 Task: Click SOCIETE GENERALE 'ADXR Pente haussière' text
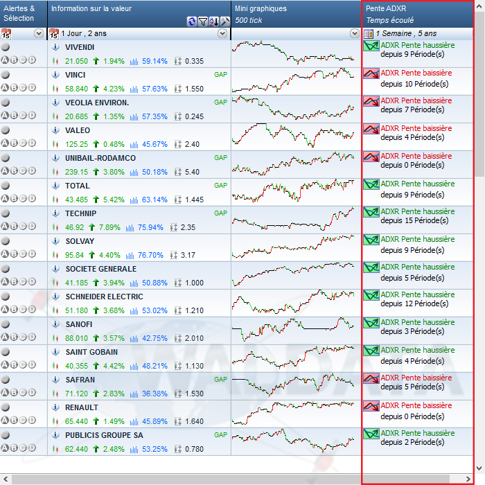[418, 267]
